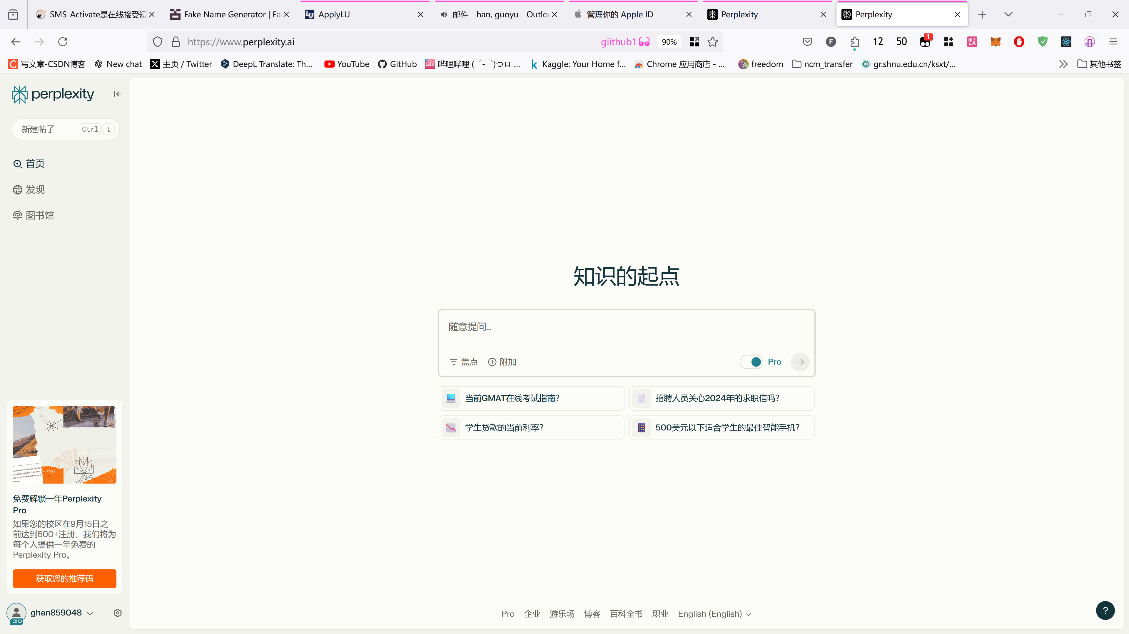The image size is (1129, 634).
Task: Open the Enterprise (企业) footer link
Action: click(x=532, y=614)
